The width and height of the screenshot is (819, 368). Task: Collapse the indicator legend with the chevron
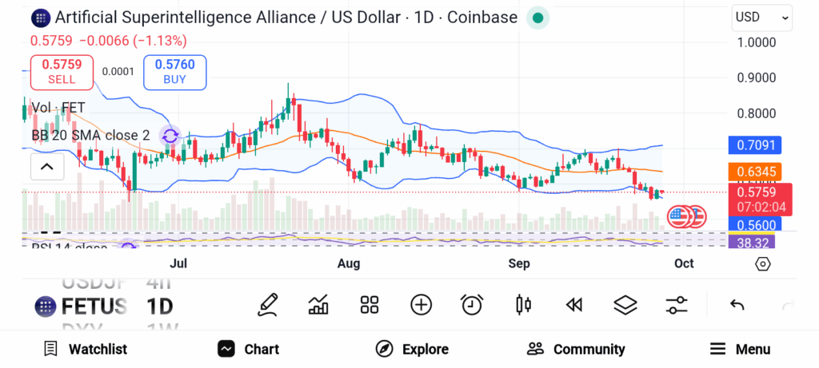click(46, 167)
